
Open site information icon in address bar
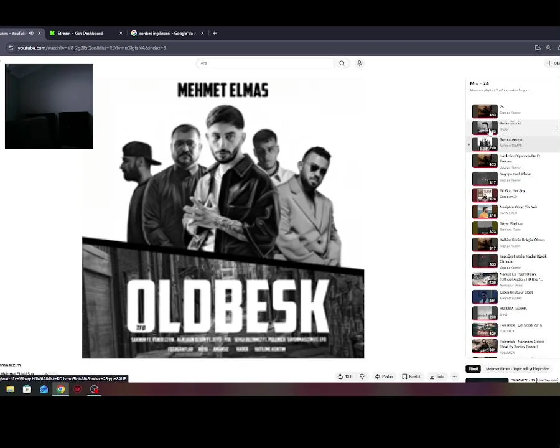[x=11, y=48]
